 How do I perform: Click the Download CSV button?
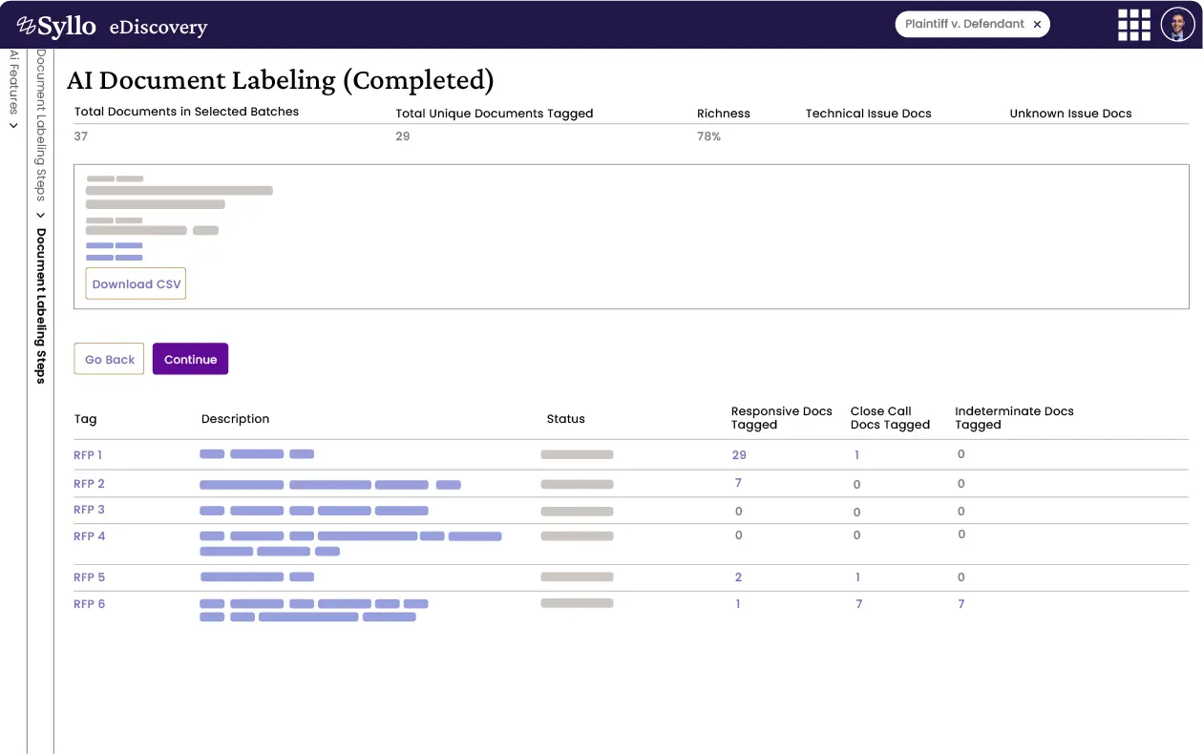136,284
